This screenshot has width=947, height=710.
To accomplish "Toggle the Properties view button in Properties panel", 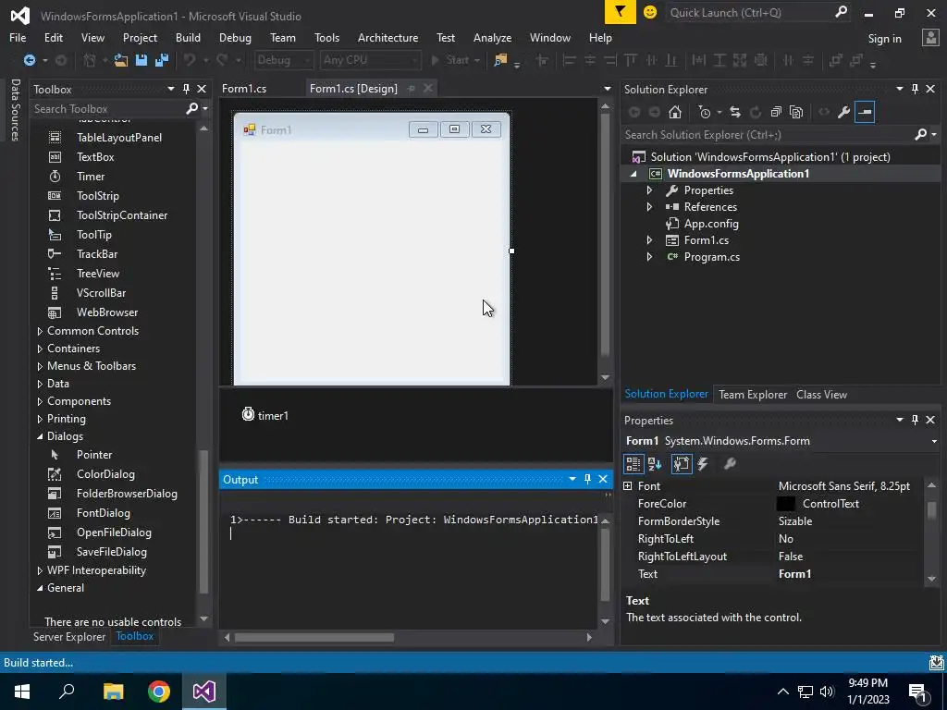I will (x=682, y=464).
